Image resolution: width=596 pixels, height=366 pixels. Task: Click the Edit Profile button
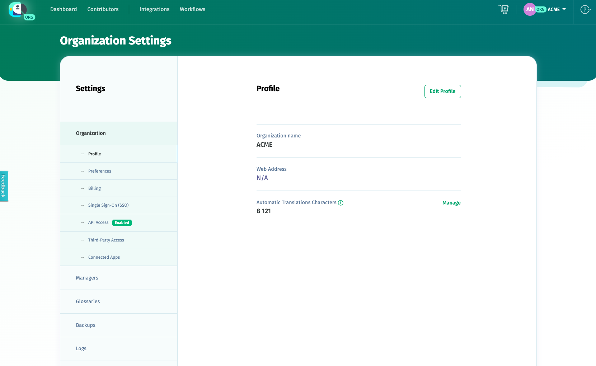pyautogui.click(x=442, y=91)
